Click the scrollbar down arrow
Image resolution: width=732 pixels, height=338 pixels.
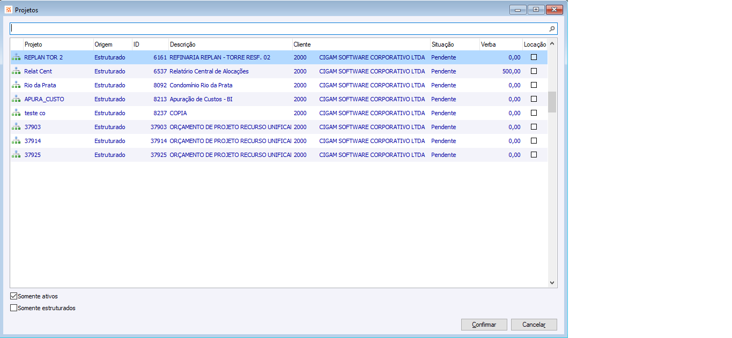pos(552,282)
